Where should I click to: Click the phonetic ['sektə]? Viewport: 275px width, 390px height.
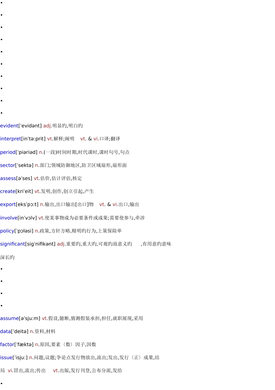24,165
